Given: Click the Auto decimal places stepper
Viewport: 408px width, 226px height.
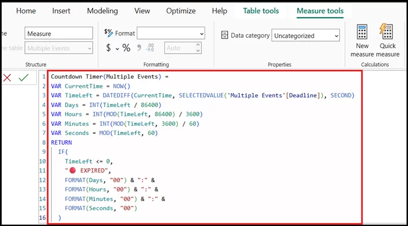Looking at the screenshot, I should pos(184,48).
